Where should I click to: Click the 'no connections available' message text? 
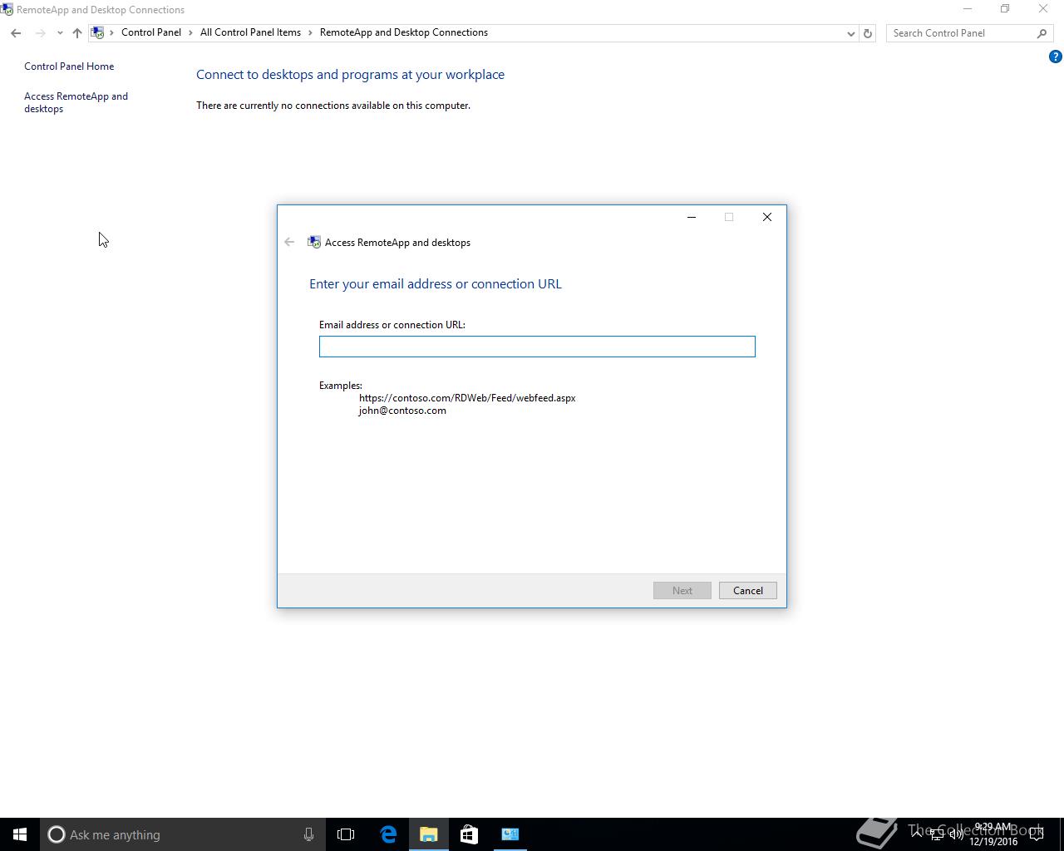[333, 106]
